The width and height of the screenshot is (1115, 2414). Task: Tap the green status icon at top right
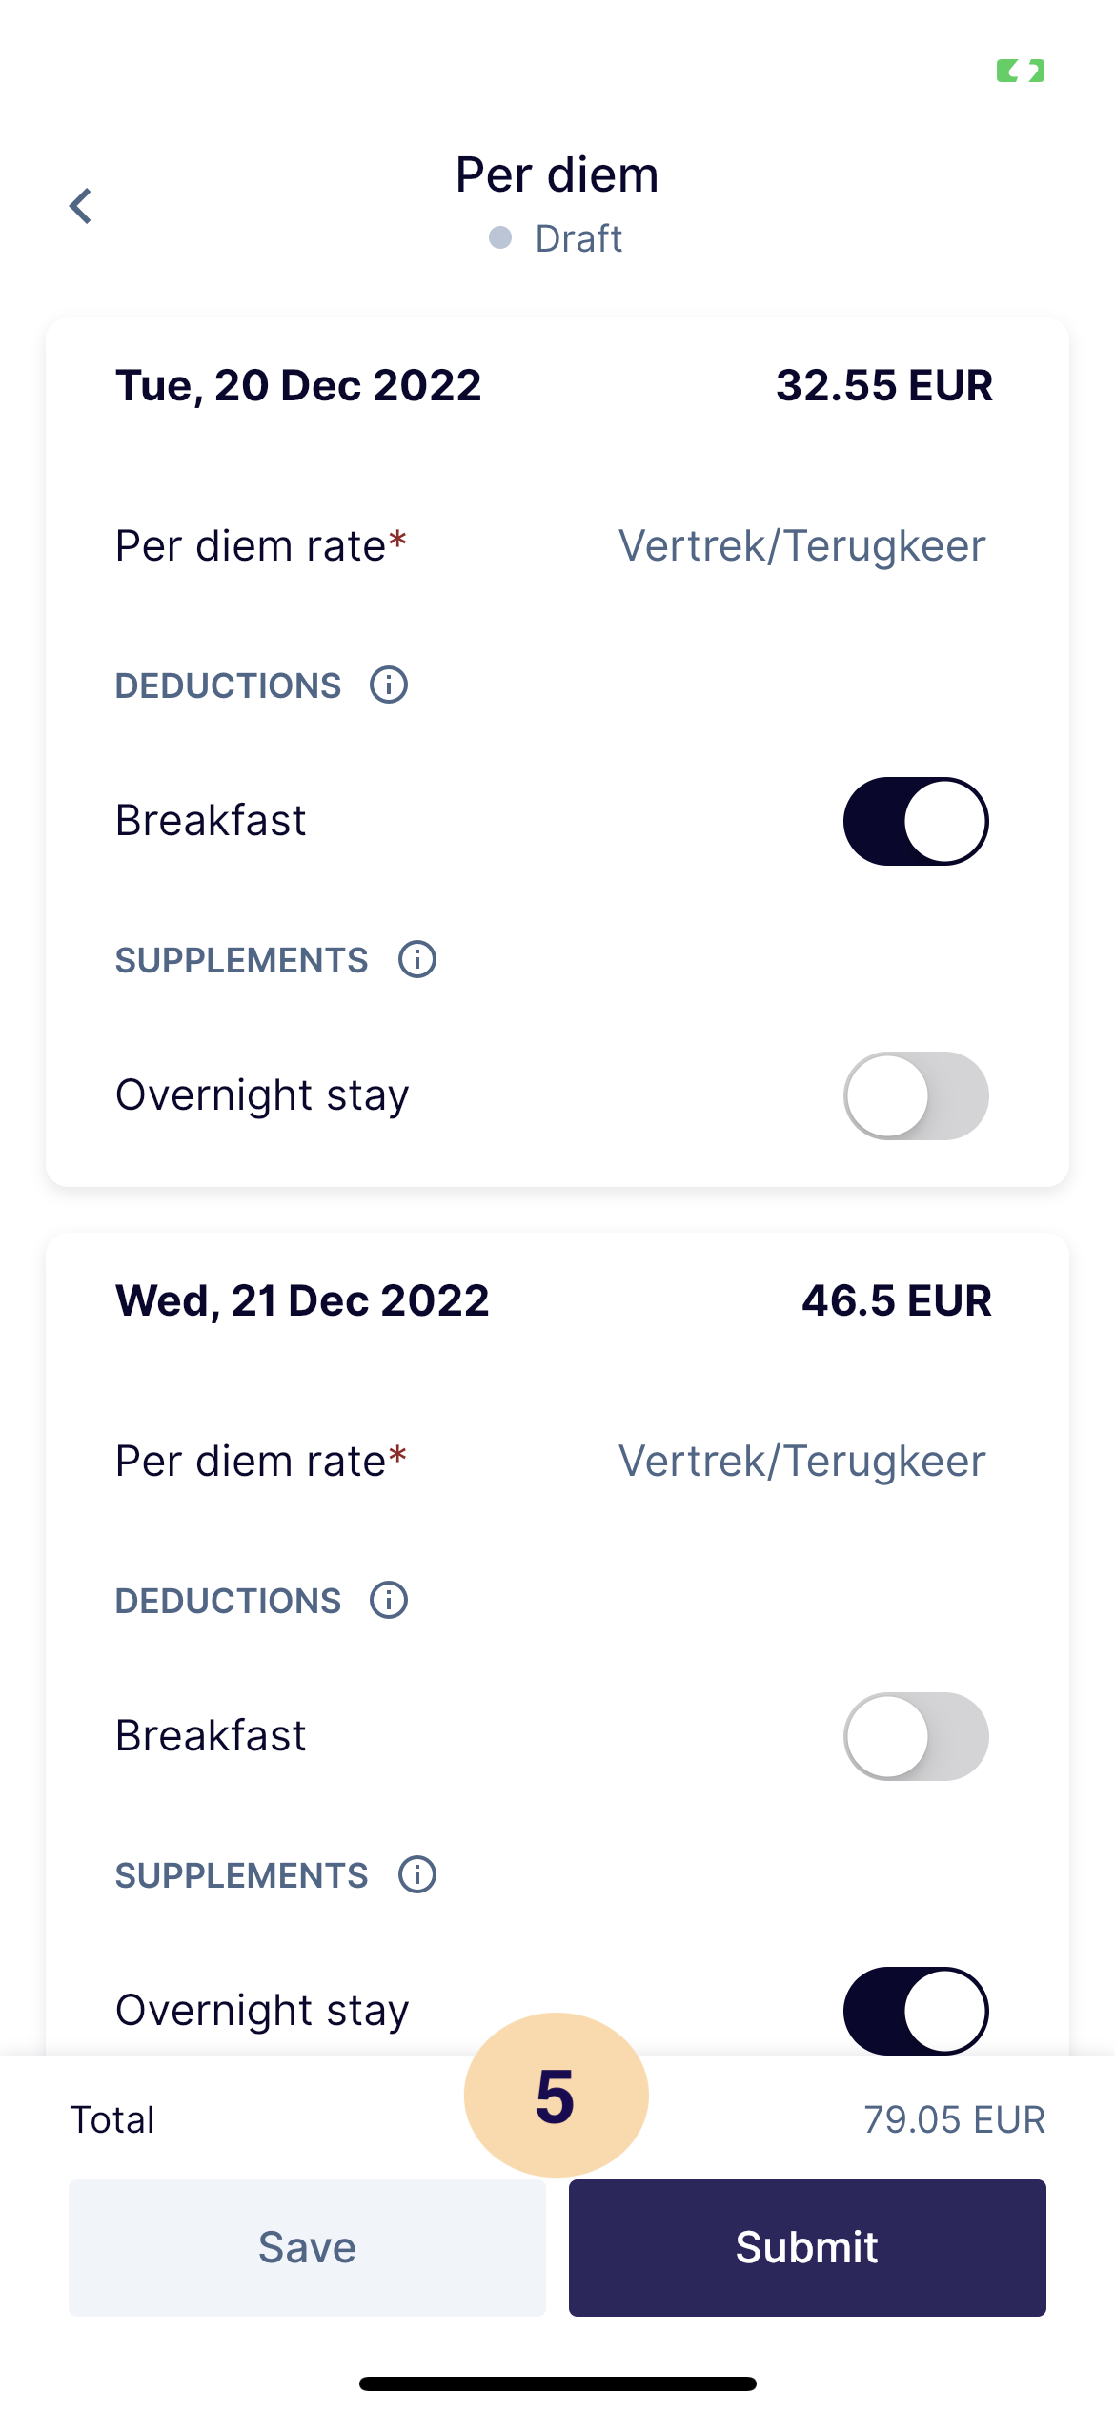[x=1020, y=71]
